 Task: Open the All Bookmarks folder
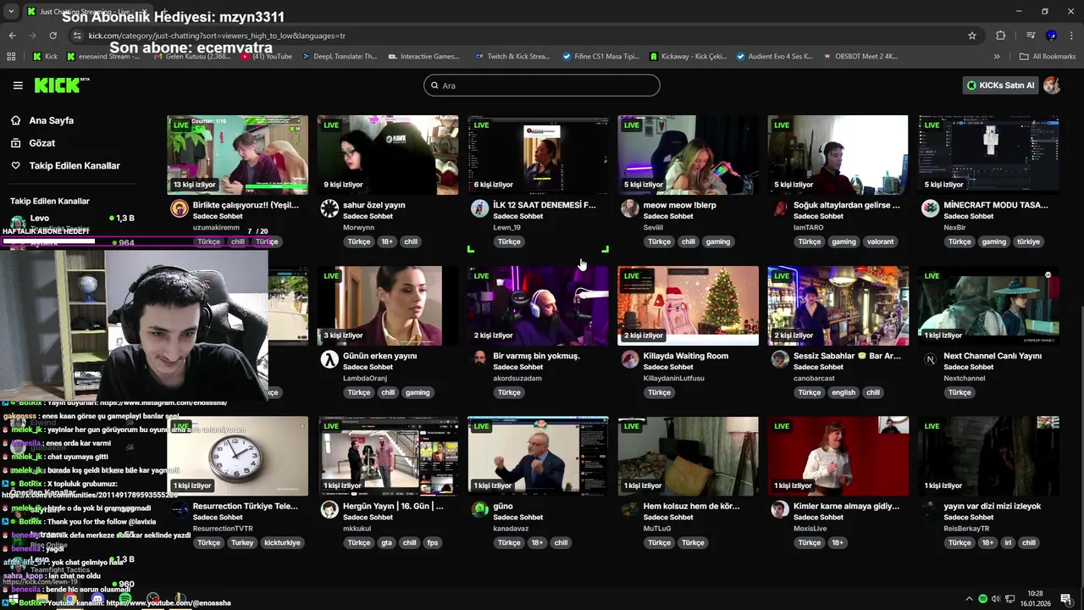point(1048,57)
